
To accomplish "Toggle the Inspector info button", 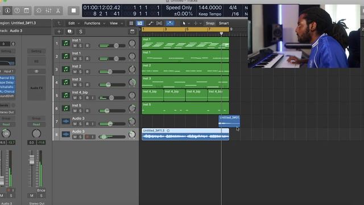I will [x=7, y=10].
